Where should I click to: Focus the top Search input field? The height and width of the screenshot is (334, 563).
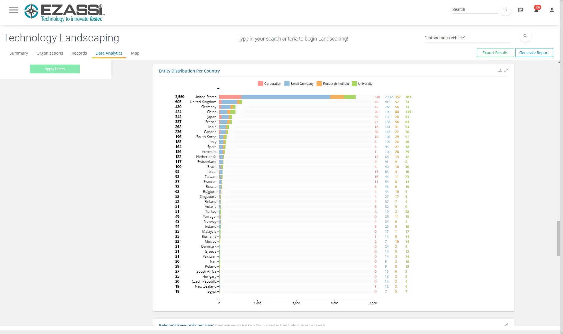[x=475, y=9]
